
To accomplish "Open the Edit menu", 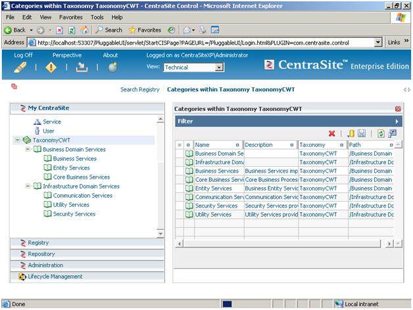I will click(27, 17).
